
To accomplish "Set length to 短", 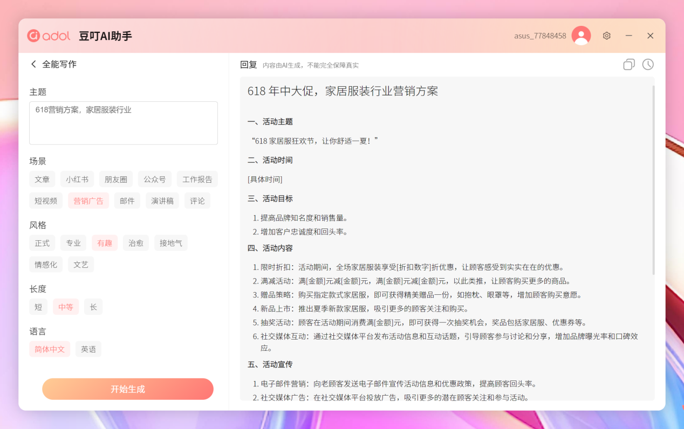I will 38,307.
